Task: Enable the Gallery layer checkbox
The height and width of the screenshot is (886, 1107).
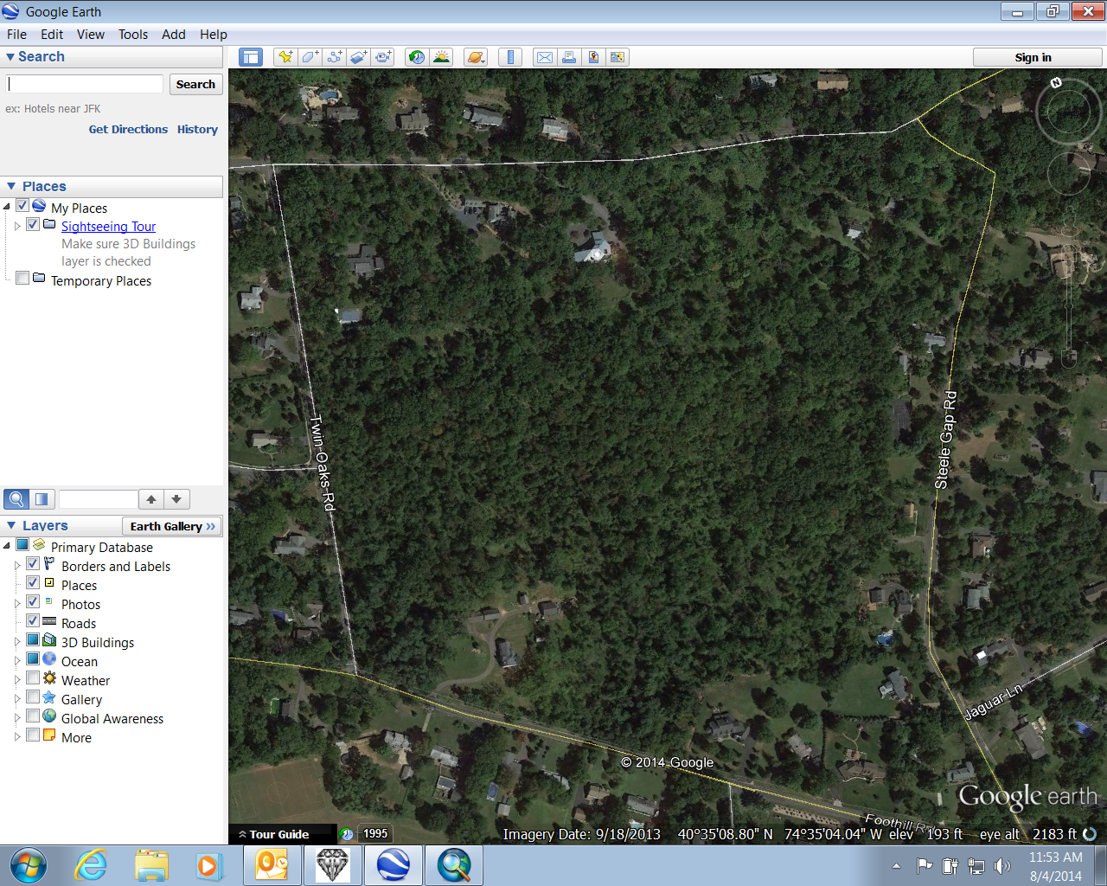Action: click(x=33, y=697)
